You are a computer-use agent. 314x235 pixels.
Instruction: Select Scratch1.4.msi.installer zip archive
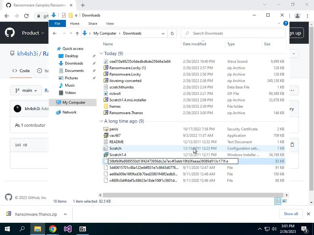[x=128, y=100]
